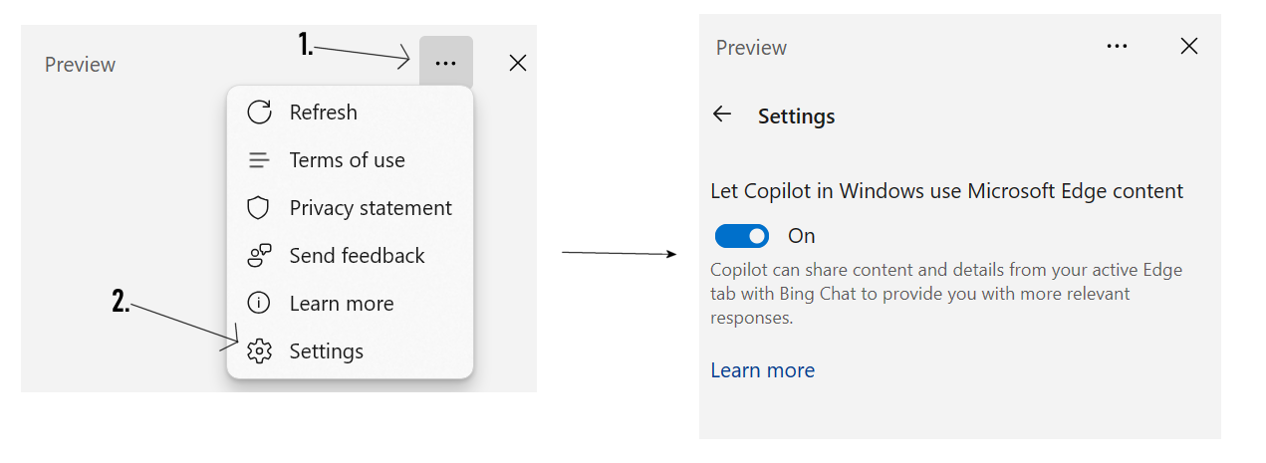Toggle off Copilot use of Edge content
The image size is (1266, 463).
click(x=742, y=236)
